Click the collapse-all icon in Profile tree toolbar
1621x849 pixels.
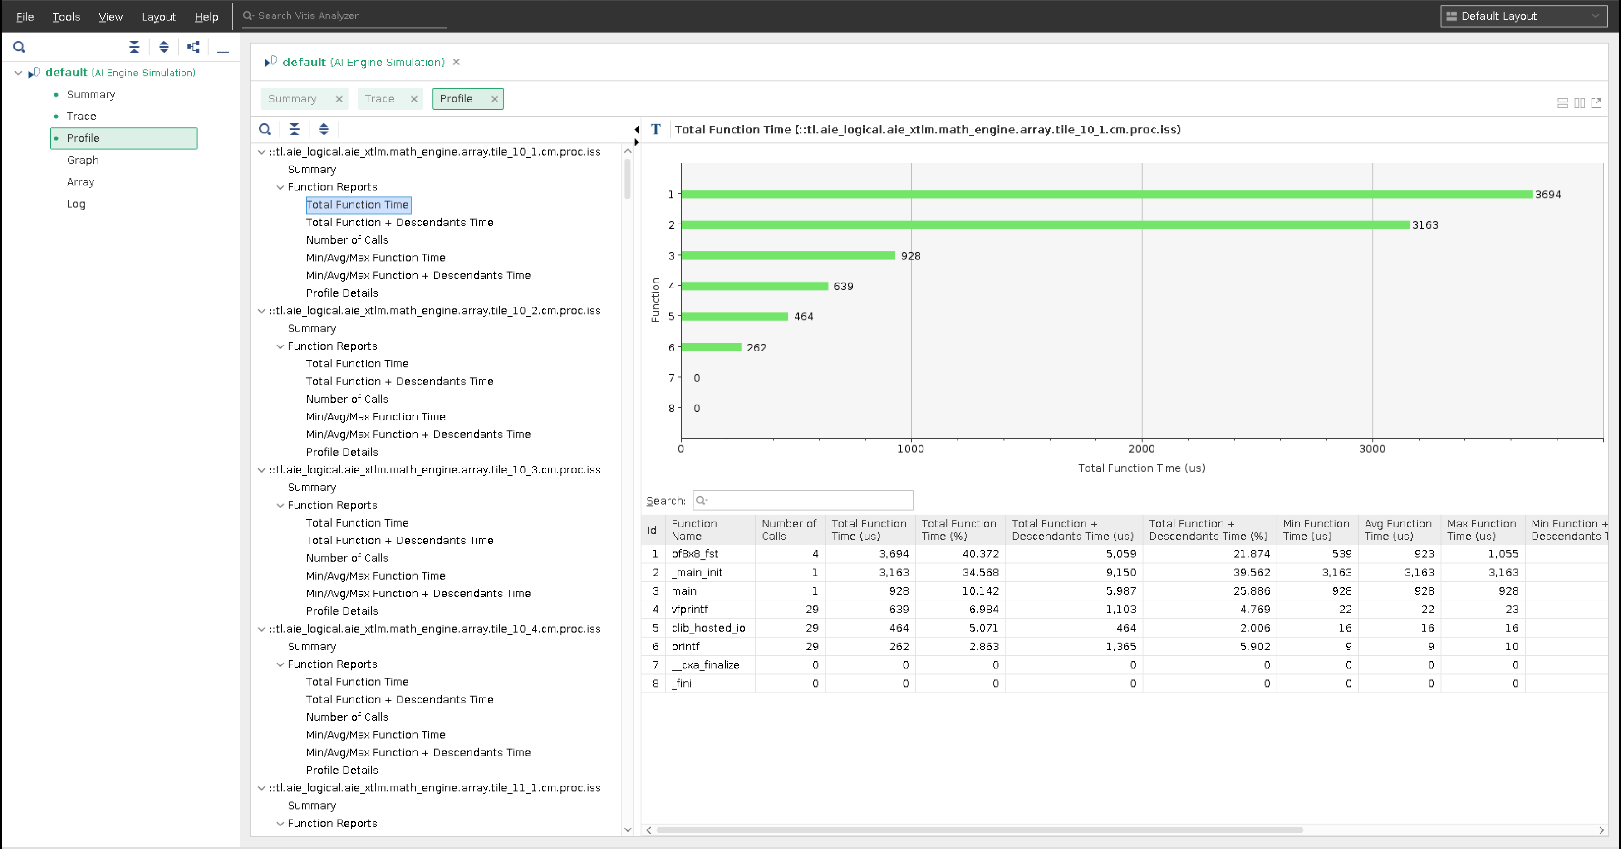click(294, 130)
